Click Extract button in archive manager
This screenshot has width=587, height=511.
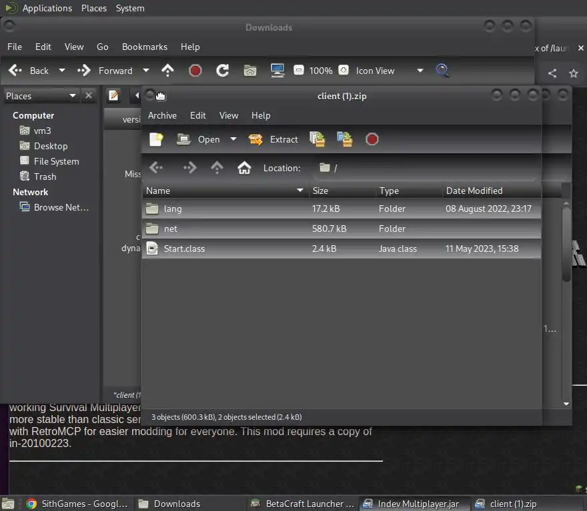point(273,139)
